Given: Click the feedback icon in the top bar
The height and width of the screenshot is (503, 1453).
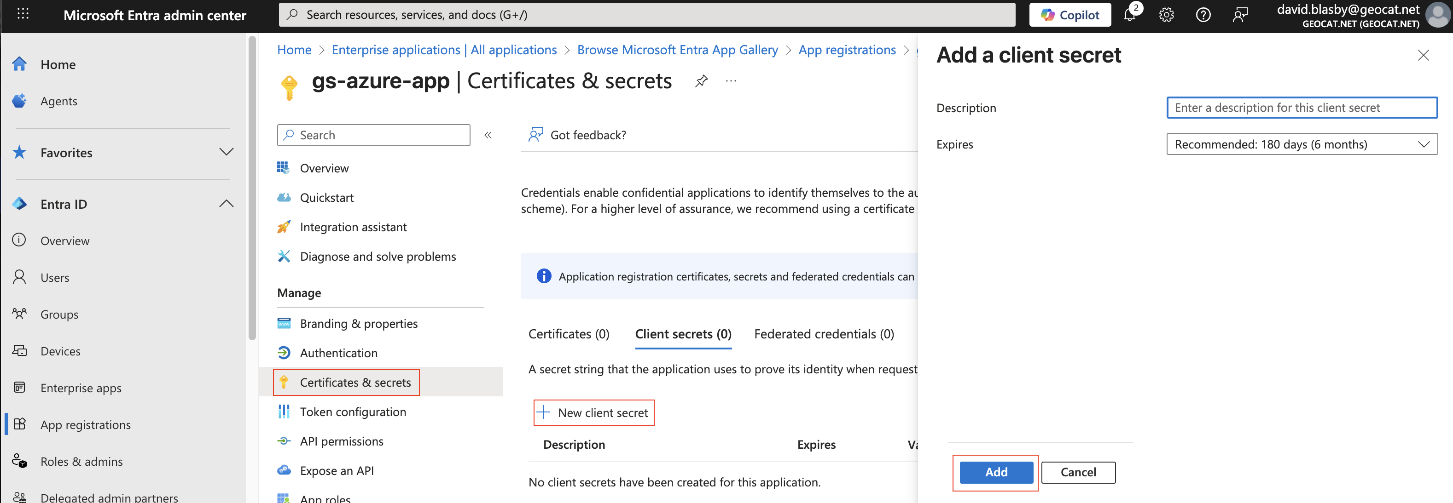Looking at the screenshot, I should pos(1240,15).
